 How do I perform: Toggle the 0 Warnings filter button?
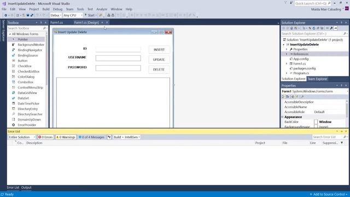click(66, 137)
